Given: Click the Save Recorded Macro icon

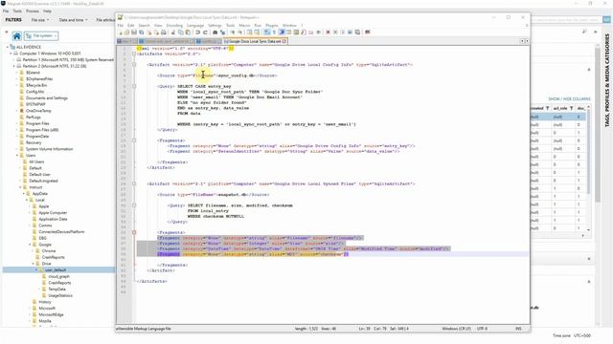Looking at the screenshot, I should tap(357, 32).
